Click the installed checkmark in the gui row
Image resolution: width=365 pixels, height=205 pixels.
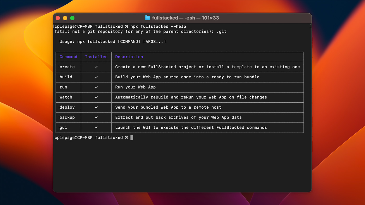click(96, 128)
